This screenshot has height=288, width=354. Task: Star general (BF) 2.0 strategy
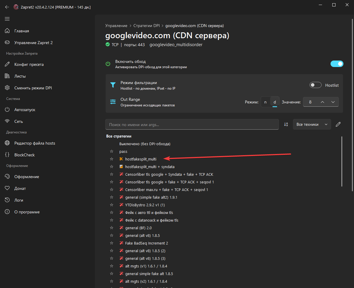[x=111, y=228]
